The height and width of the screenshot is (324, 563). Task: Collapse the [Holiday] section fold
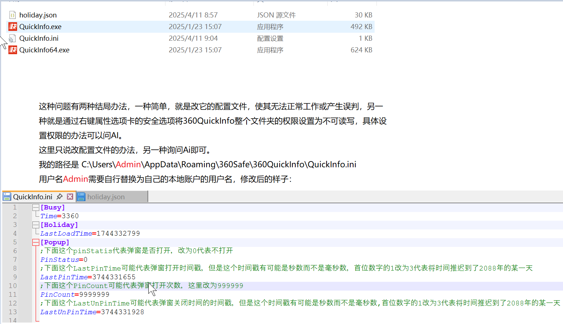[x=36, y=225]
